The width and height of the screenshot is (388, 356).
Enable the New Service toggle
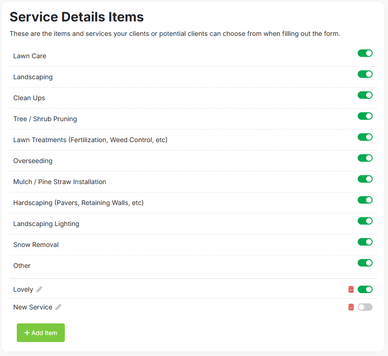[365, 307]
